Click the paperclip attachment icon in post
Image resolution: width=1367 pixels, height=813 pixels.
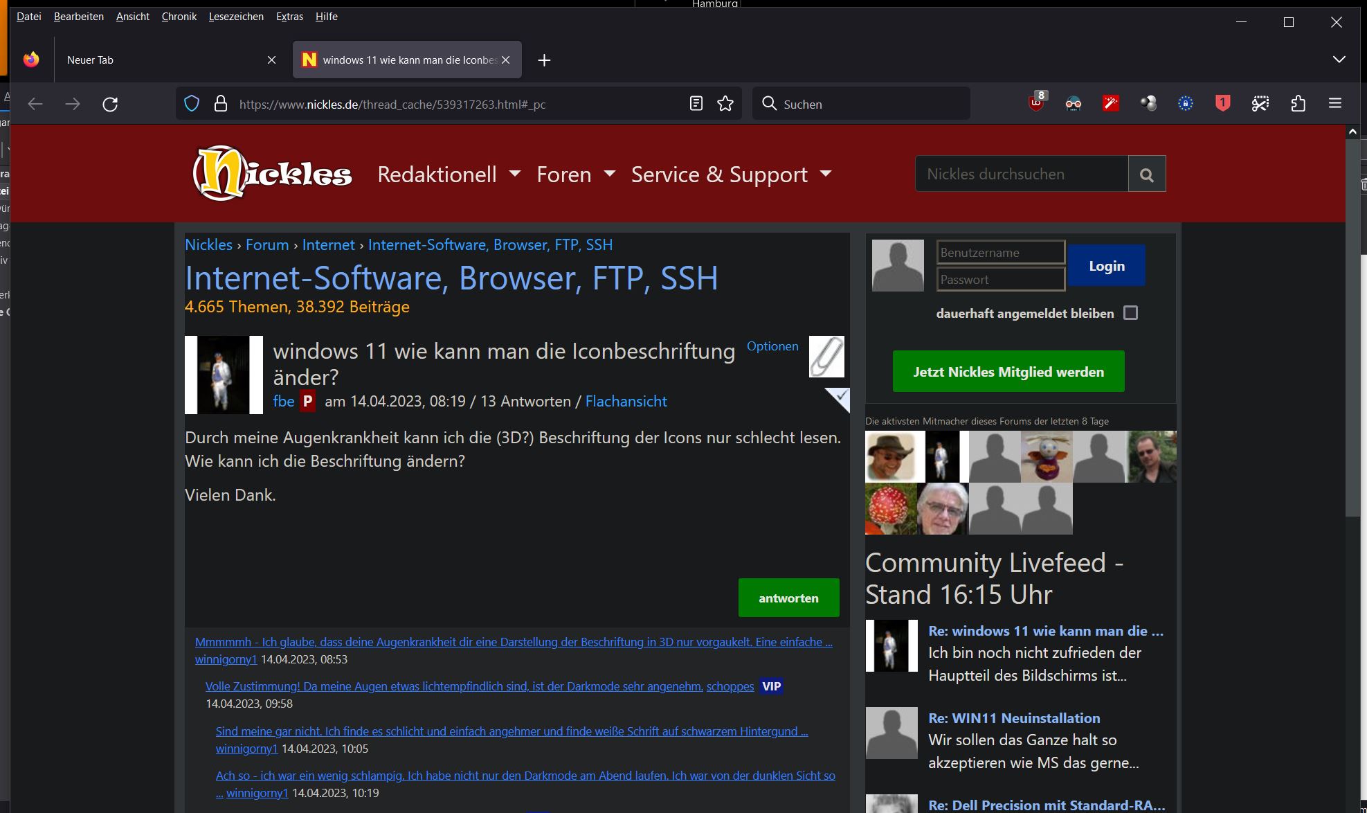pos(826,357)
